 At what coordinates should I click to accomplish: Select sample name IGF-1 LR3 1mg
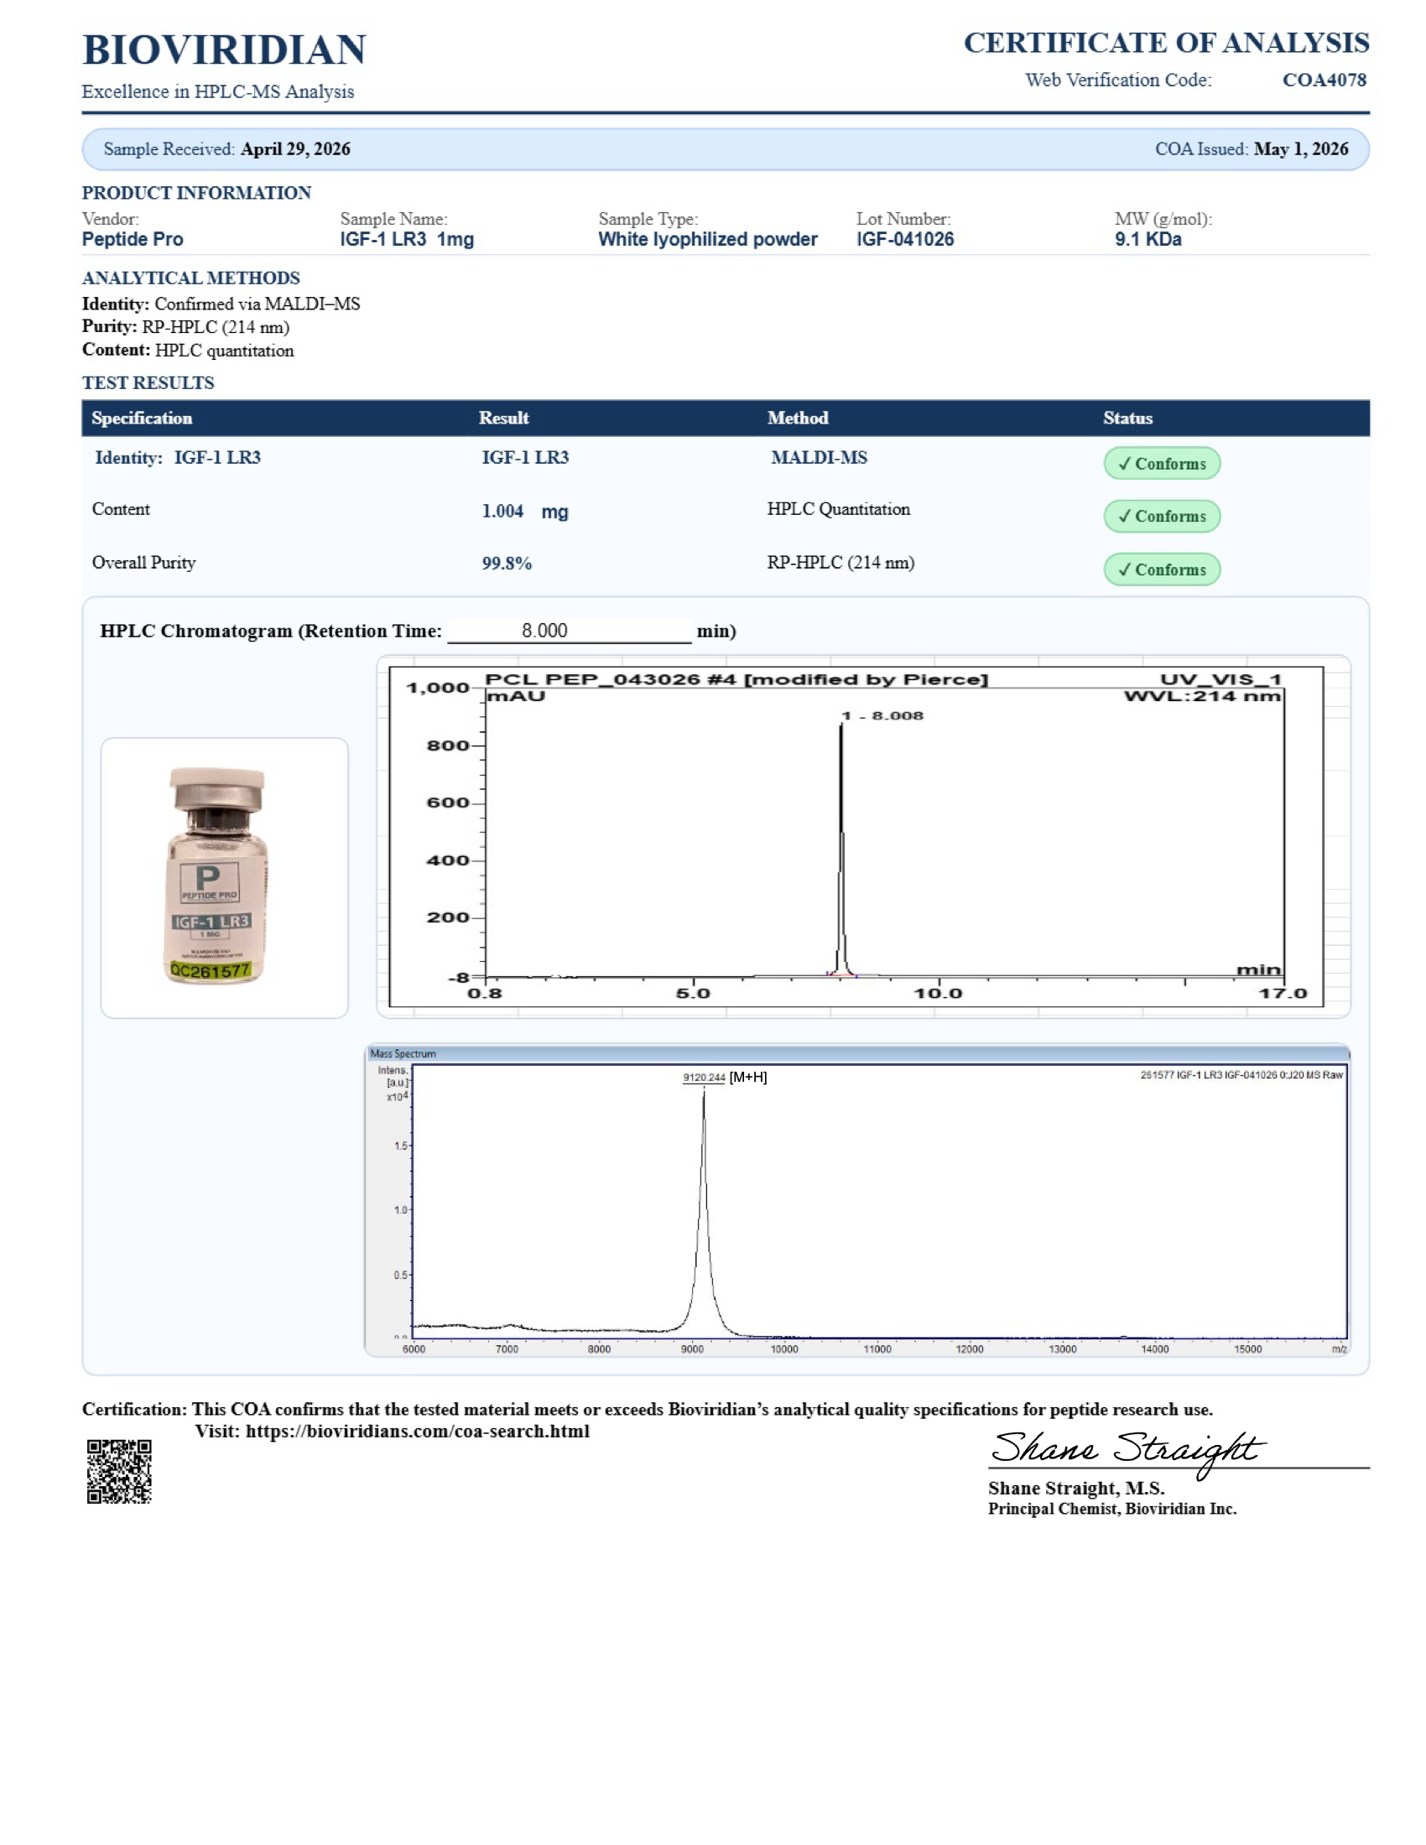tap(407, 239)
